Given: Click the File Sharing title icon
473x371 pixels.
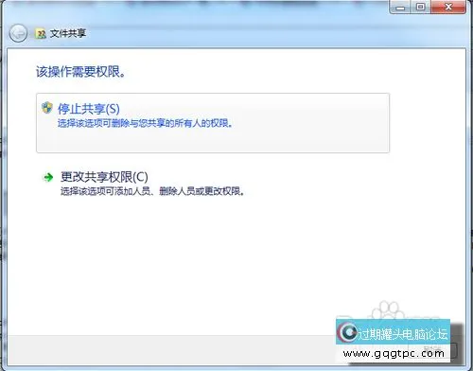Looking at the screenshot, I should click(x=41, y=33).
